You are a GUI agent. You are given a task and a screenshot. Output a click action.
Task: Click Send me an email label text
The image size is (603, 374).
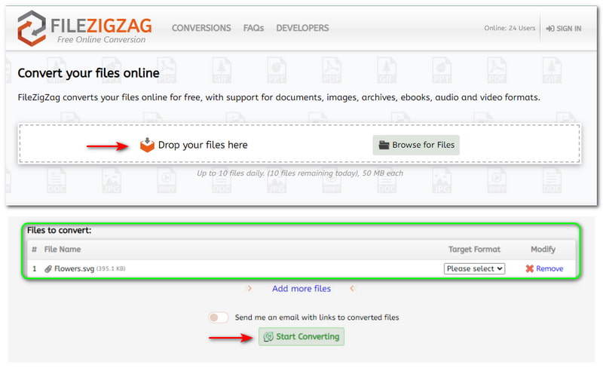point(317,317)
